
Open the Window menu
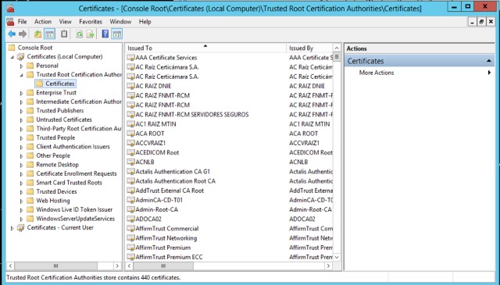click(x=120, y=22)
